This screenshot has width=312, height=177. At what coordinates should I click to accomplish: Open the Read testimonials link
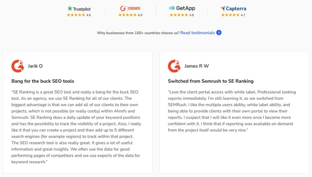[x=197, y=33]
